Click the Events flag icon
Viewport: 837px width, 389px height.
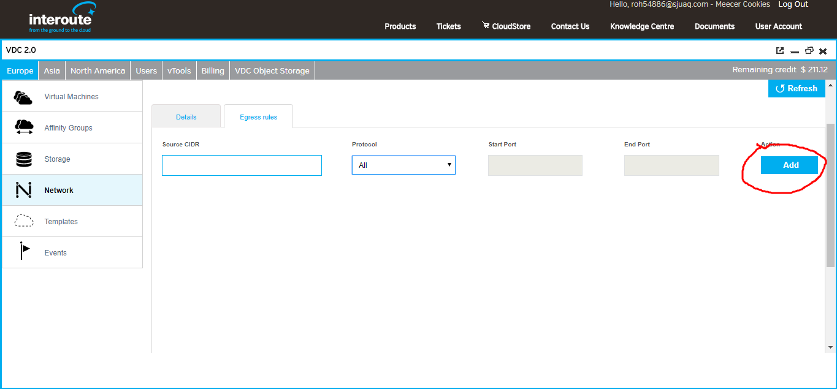click(24, 251)
